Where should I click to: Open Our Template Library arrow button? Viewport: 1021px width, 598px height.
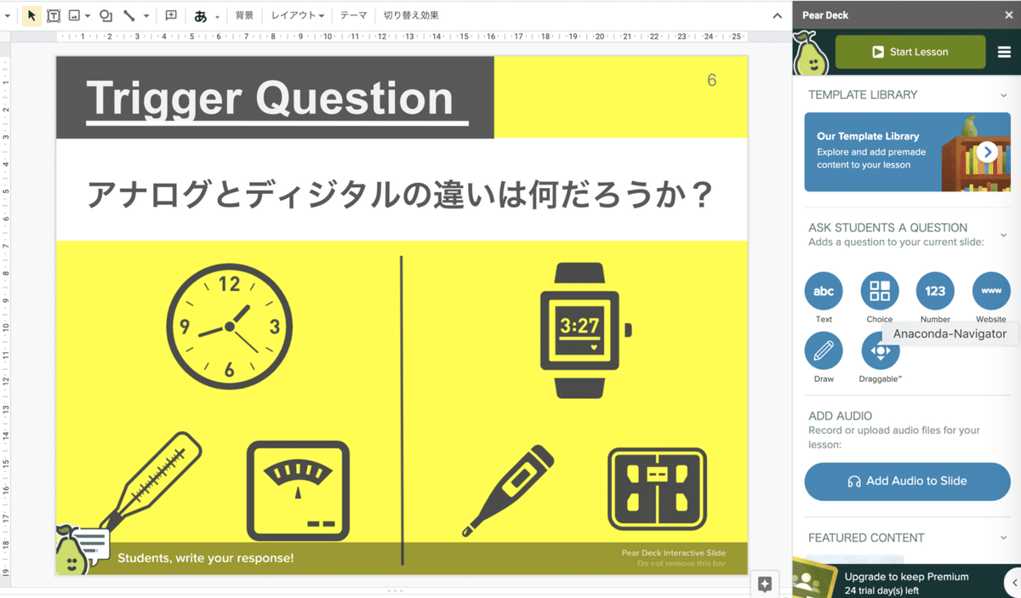click(x=987, y=151)
